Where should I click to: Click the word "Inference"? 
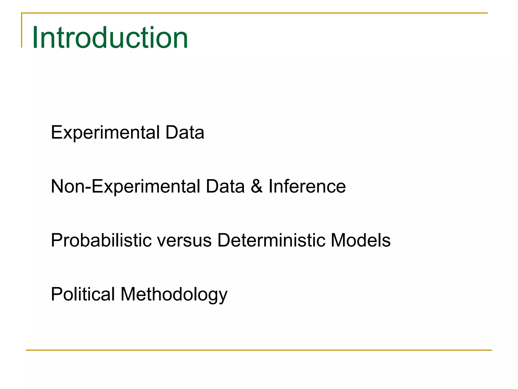coord(307,186)
